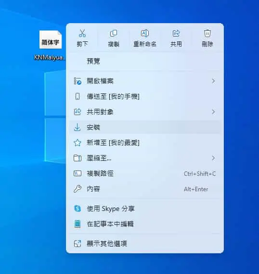Click the trash Delete icon (刪除)
The height and width of the screenshot is (274, 259).
[x=207, y=33]
